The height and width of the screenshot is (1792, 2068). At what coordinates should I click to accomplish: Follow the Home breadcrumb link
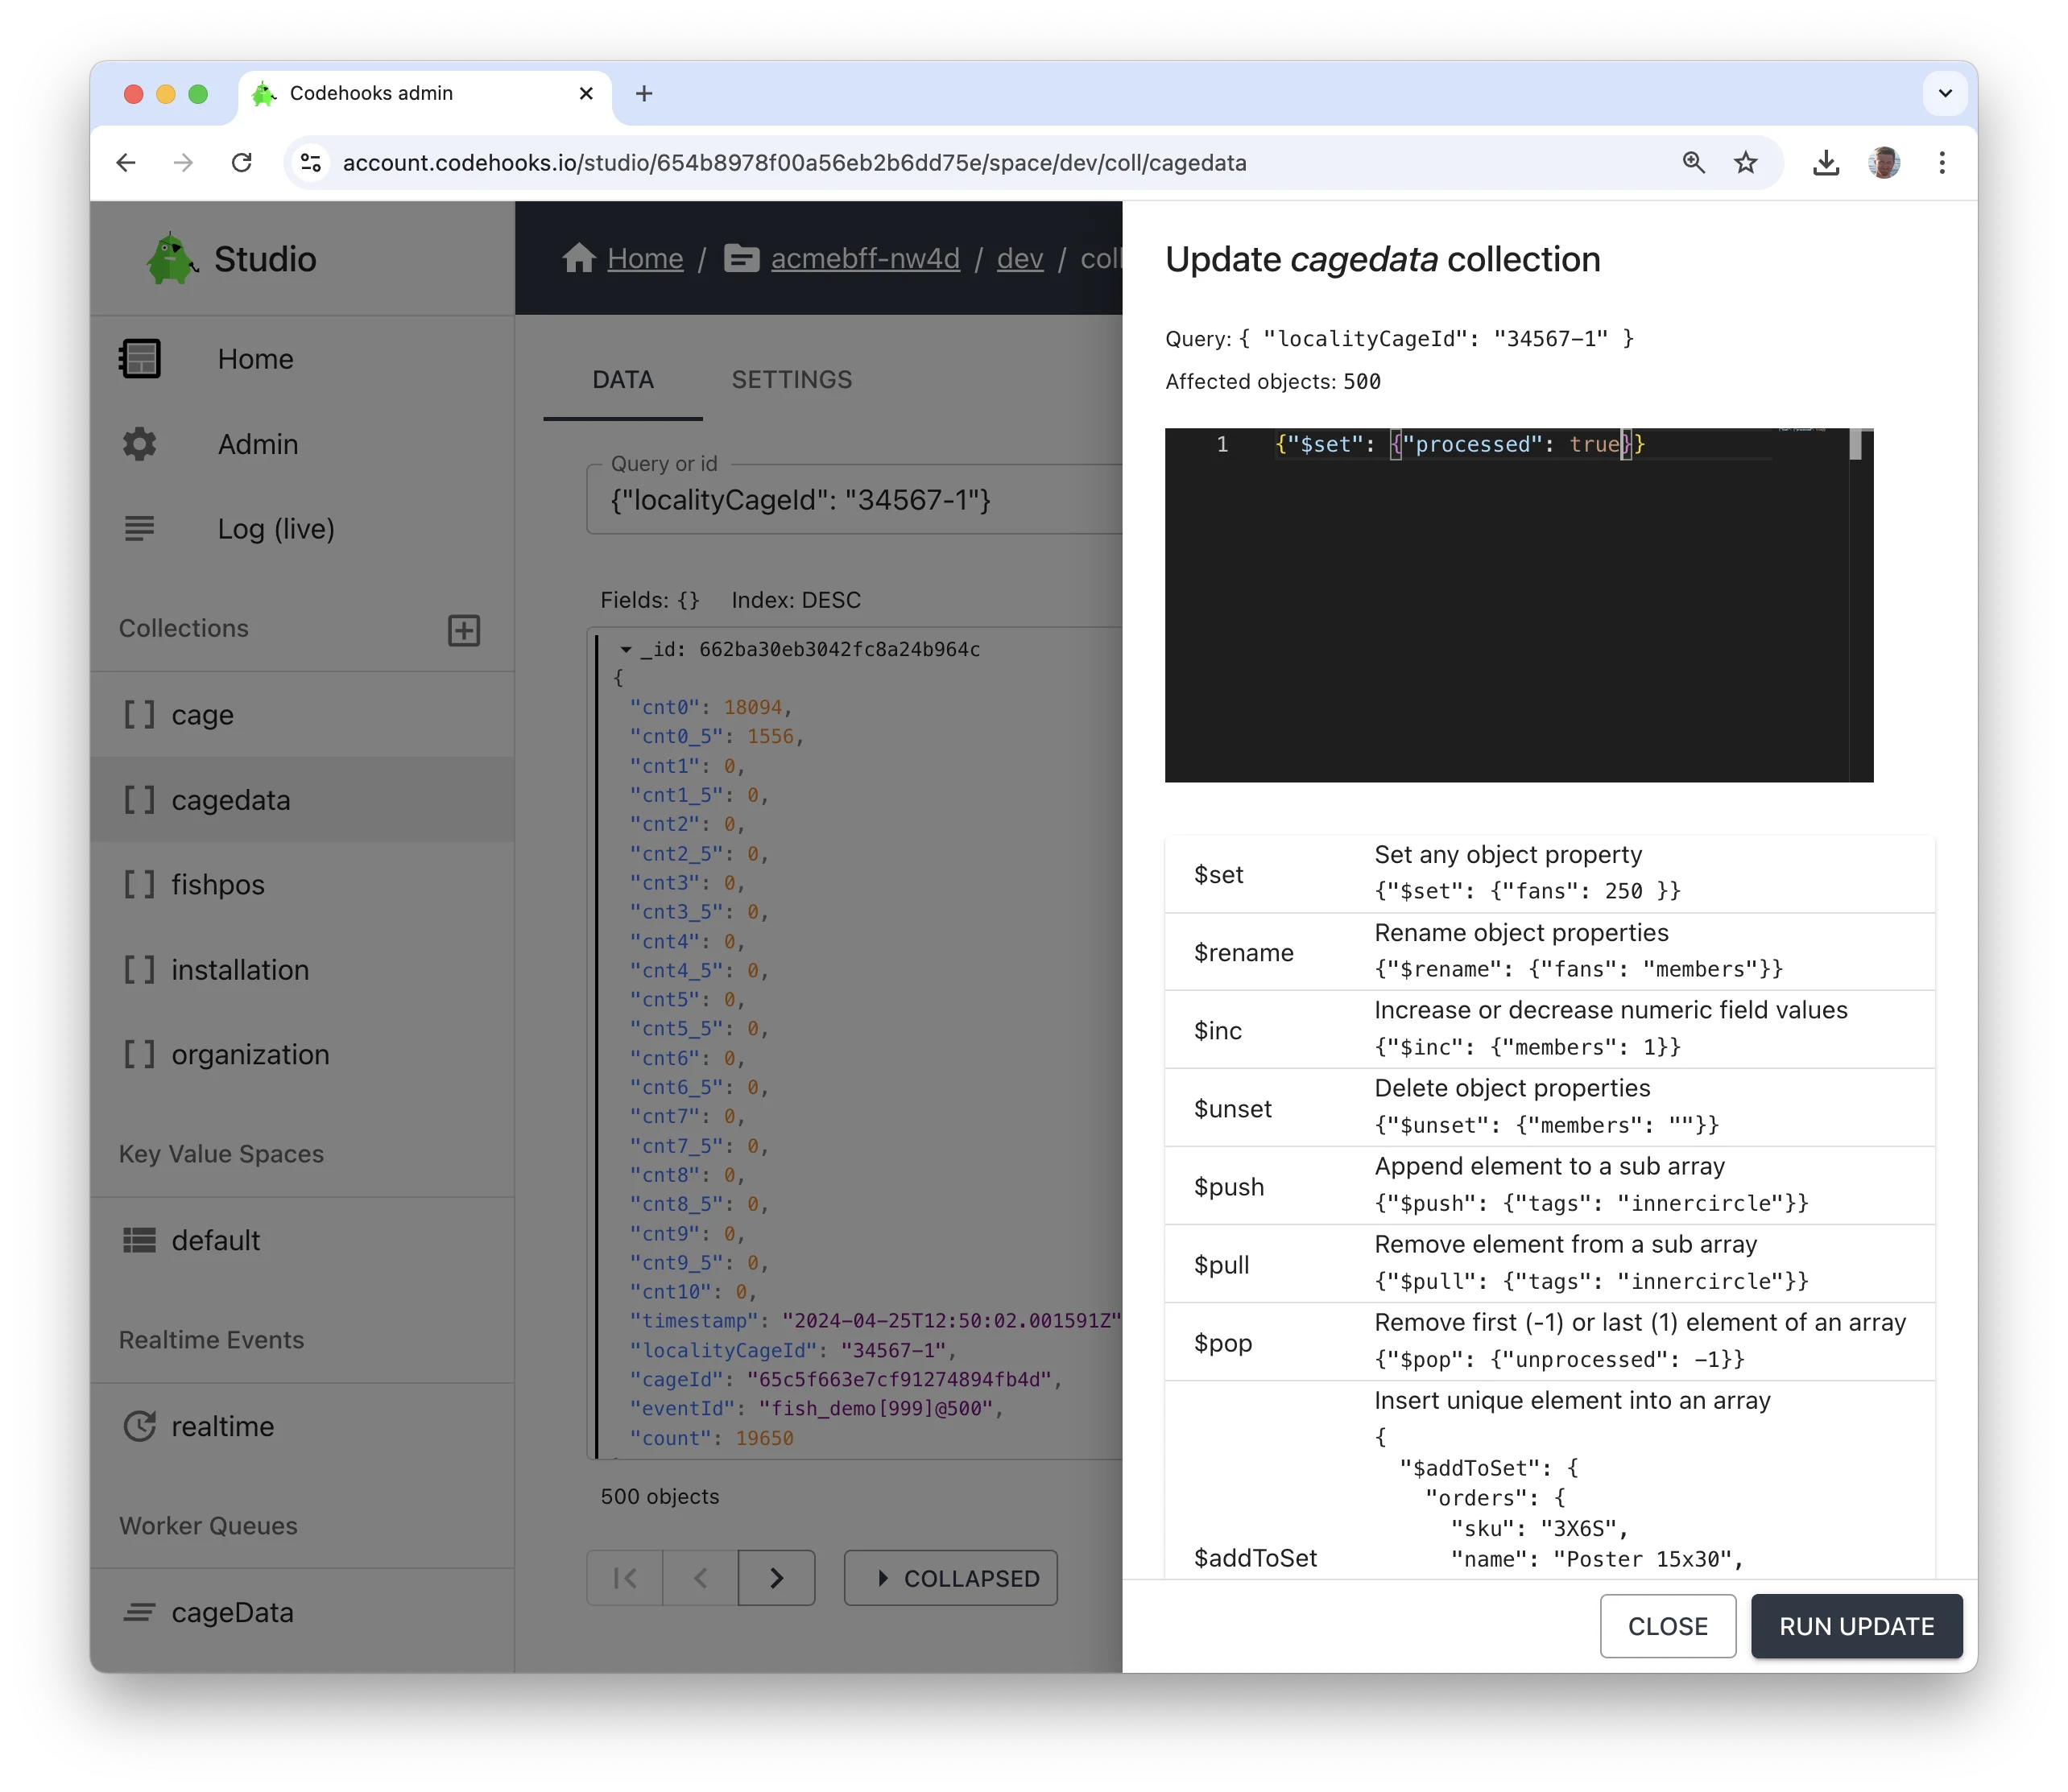coord(645,258)
